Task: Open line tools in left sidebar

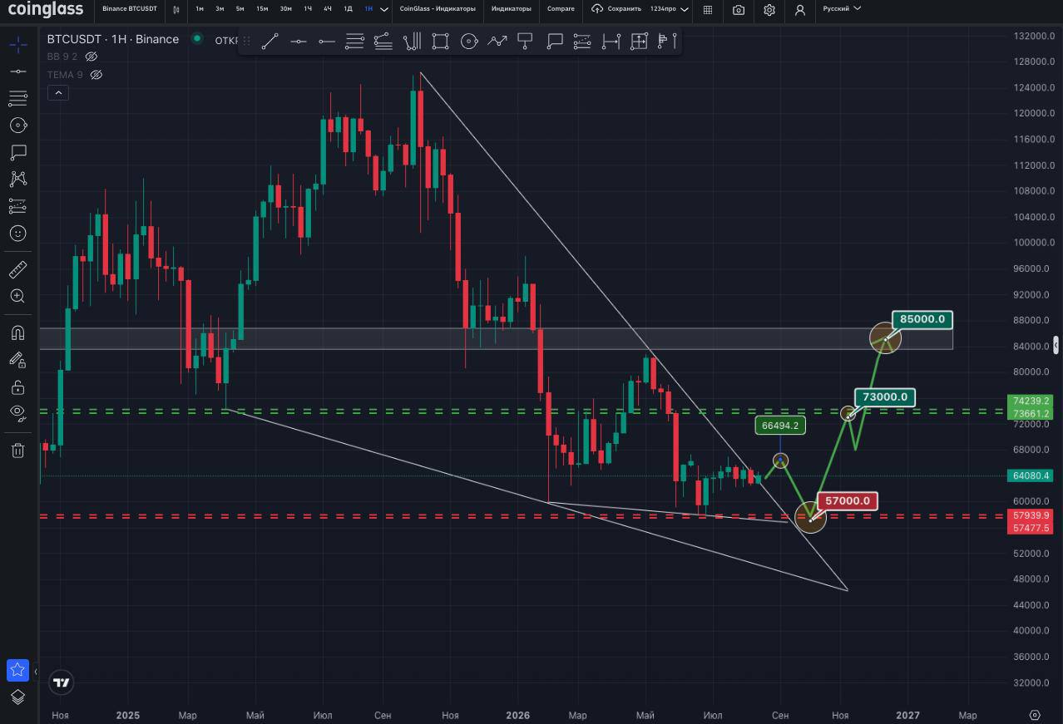Action: pyautogui.click(x=17, y=71)
